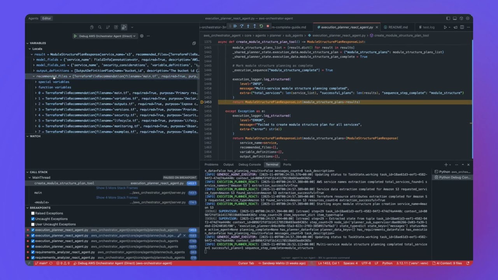Image resolution: width=498 pixels, height=280 pixels.
Task: Select Python Debug Console terminal entry
Action: click(x=452, y=177)
